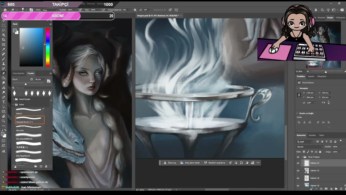Click the Home icon in options bar
This screenshot has height=195, width=346.
tap(5, 10)
